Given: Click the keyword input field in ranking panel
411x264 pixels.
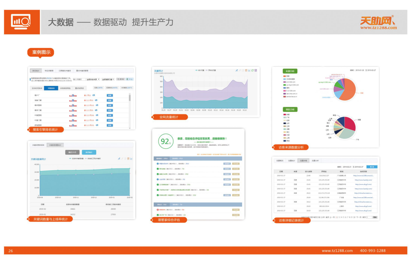Looking at the screenshot, I should (x=79, y=79).
